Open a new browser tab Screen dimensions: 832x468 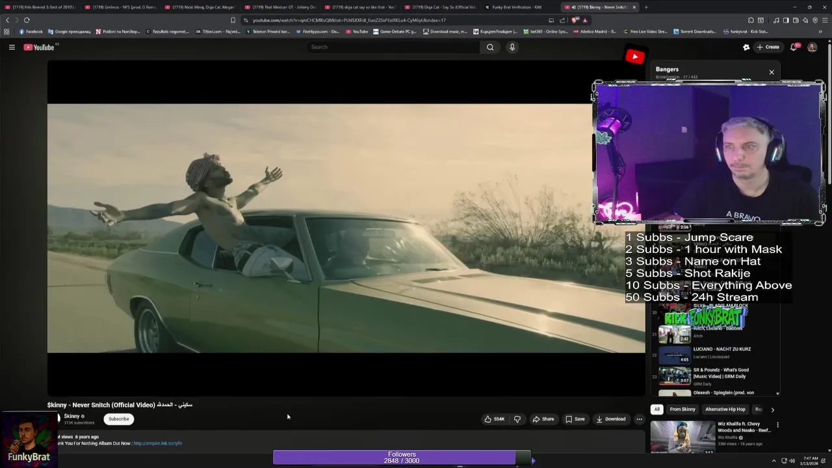click(646, 7)
